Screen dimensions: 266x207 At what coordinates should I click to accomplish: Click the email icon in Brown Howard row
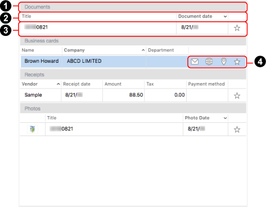coord(195,61)
